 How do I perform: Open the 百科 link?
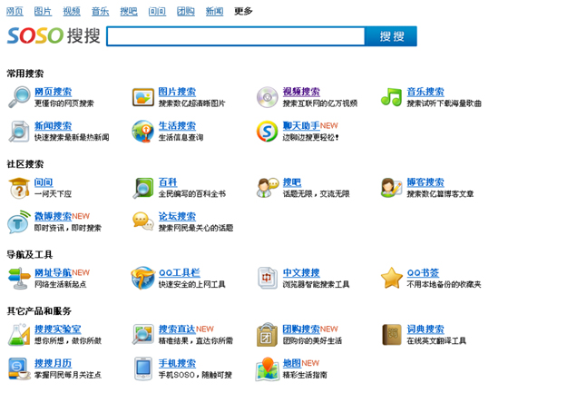(x=168, y=182)
